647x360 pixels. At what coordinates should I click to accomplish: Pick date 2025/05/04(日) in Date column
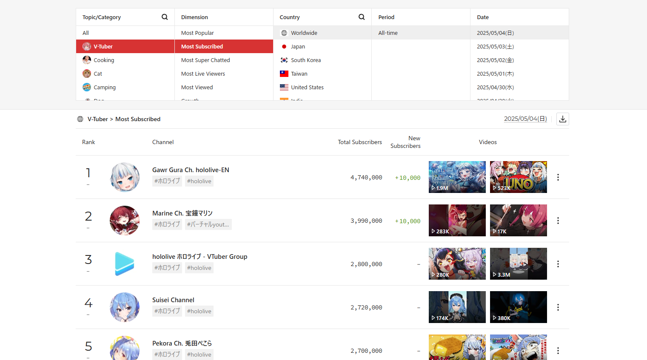519,33
